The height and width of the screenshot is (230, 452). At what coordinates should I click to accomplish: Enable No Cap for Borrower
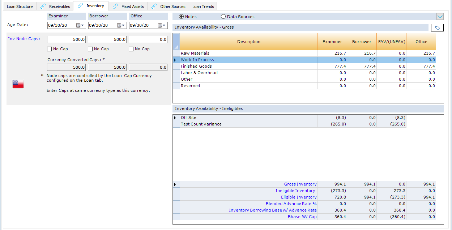pyautogui.click(x=90, y=49)
